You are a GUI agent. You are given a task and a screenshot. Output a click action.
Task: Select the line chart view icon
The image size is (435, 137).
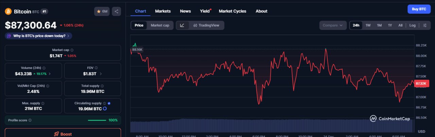click(182, 25)
